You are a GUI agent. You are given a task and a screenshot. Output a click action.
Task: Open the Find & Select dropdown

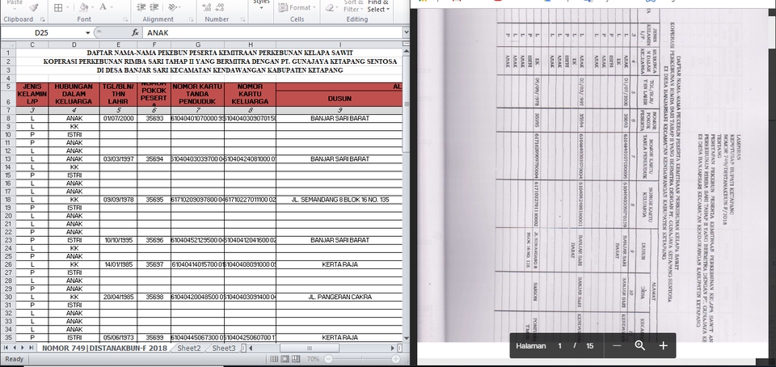(378, 6)
